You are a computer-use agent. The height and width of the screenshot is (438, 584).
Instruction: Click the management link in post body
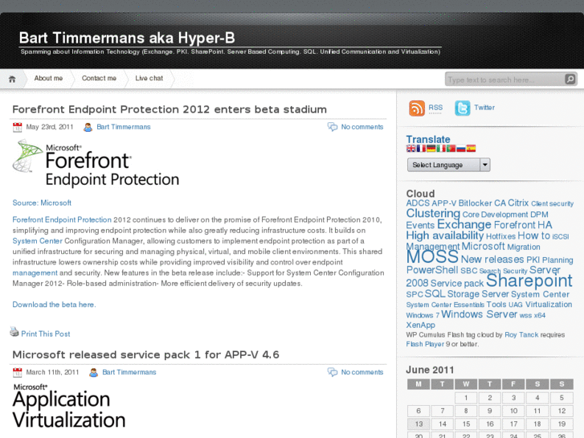point(35,273)
